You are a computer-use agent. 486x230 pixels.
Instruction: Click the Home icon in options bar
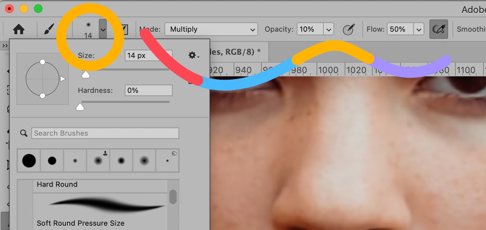(x=19, y=29)
